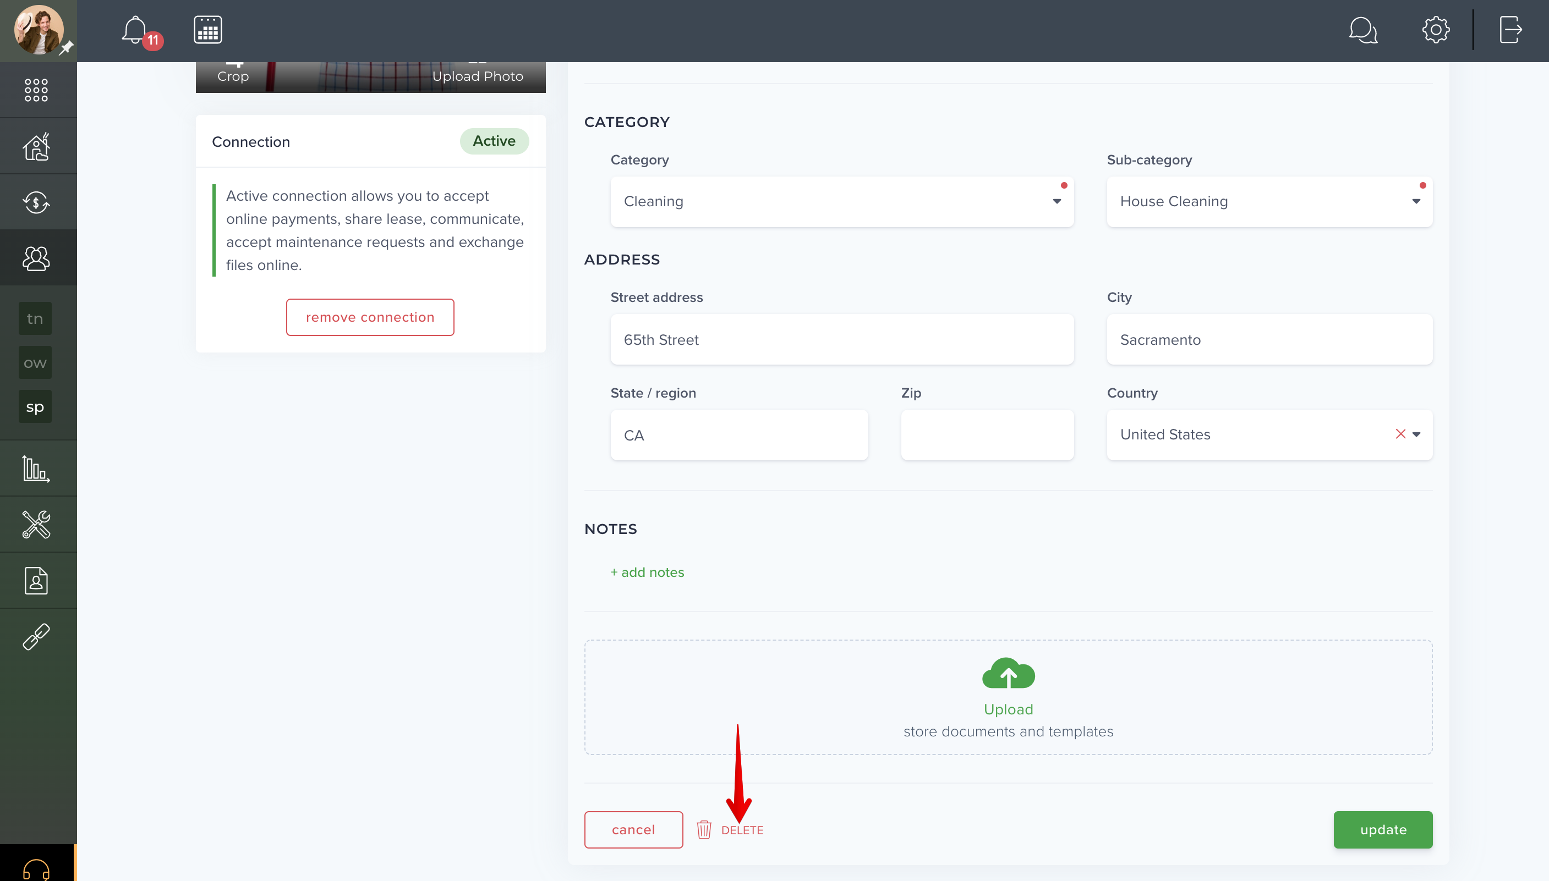Click the State / region field

coord(739,435)
